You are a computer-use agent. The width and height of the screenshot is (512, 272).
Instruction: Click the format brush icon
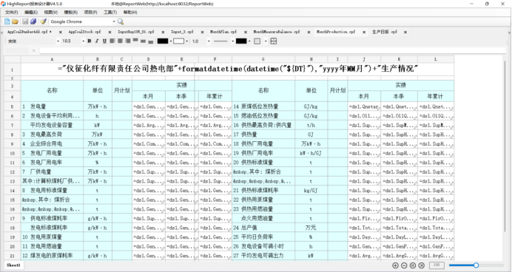[x=43, y=21]
